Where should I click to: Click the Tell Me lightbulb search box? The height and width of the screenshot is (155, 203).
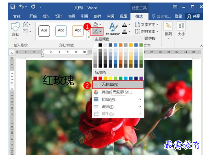[x=161, y=16]
